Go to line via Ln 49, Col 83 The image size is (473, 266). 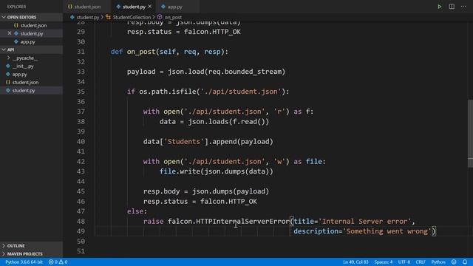355,262
